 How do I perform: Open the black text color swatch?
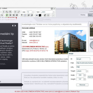[x=40, y=15]
